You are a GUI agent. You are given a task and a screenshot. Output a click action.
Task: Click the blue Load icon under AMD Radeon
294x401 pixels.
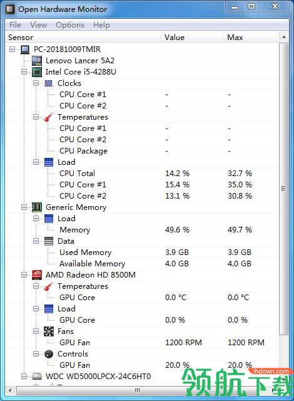(x=49, y=309)
